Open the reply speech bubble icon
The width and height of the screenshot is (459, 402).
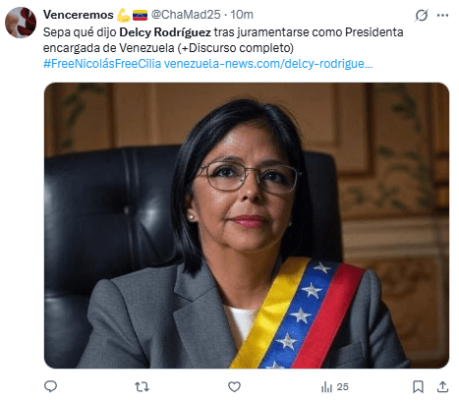(50, 387)
